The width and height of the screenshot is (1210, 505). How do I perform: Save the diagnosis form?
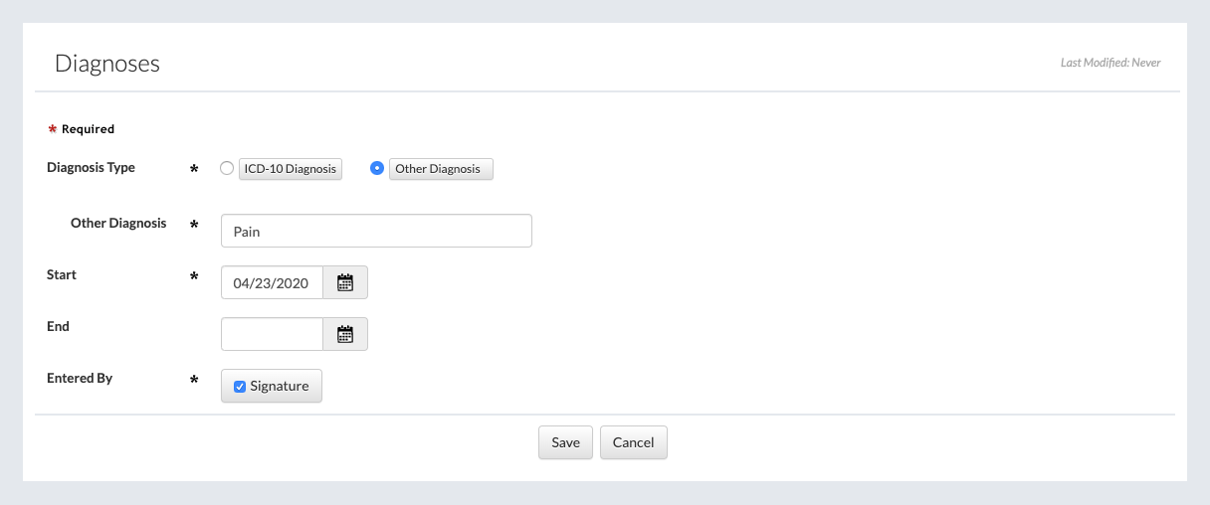[565, 442]
